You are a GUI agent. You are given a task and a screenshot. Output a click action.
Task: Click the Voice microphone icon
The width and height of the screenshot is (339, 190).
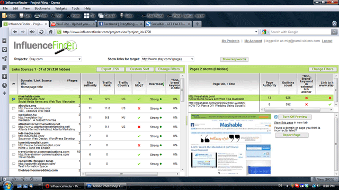[127, 16]
